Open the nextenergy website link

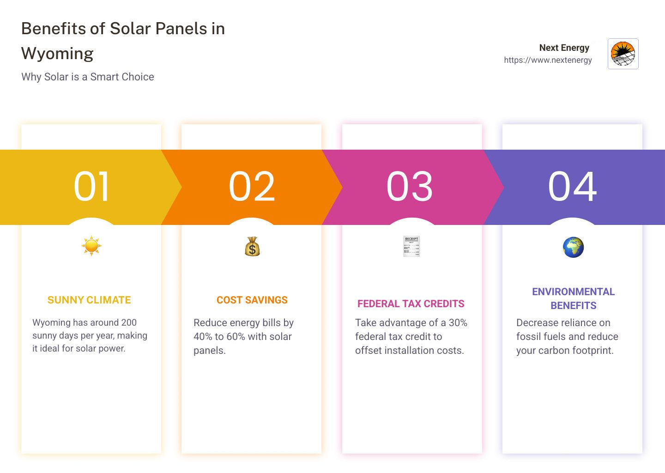tap(548, 60)
